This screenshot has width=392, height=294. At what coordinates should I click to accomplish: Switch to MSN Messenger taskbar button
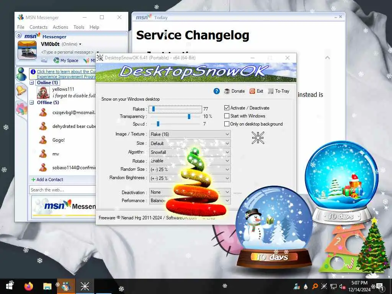[x=66, y=286]
